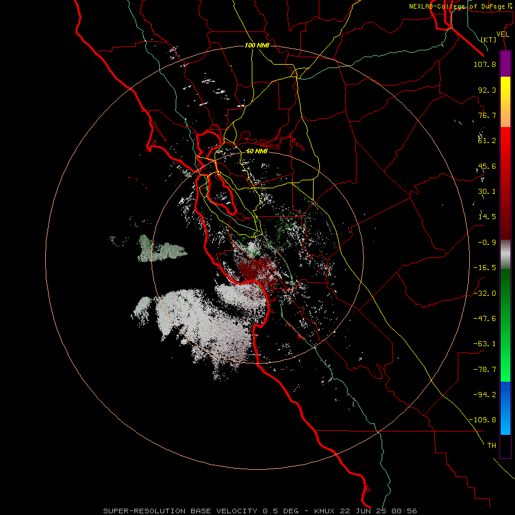Click the -0.9 velocity legend value
Image resolution: width=515 pixels, height=515 pixels.
coord(487,243)
